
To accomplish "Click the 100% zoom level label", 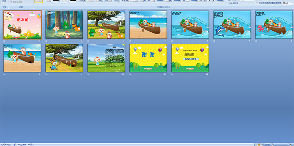I will 267,145.
